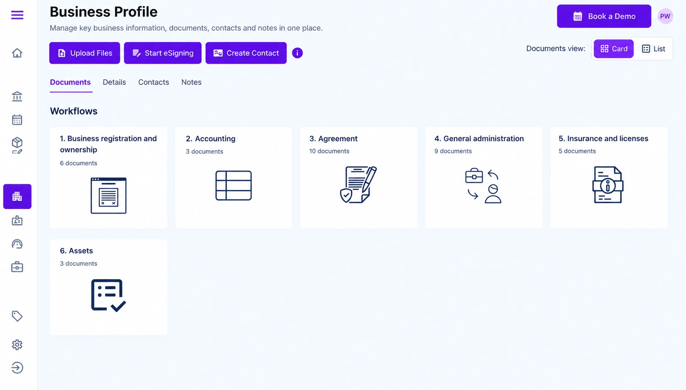
Task: Open the hamburger menu in sidebar
Action: (17, 15)
